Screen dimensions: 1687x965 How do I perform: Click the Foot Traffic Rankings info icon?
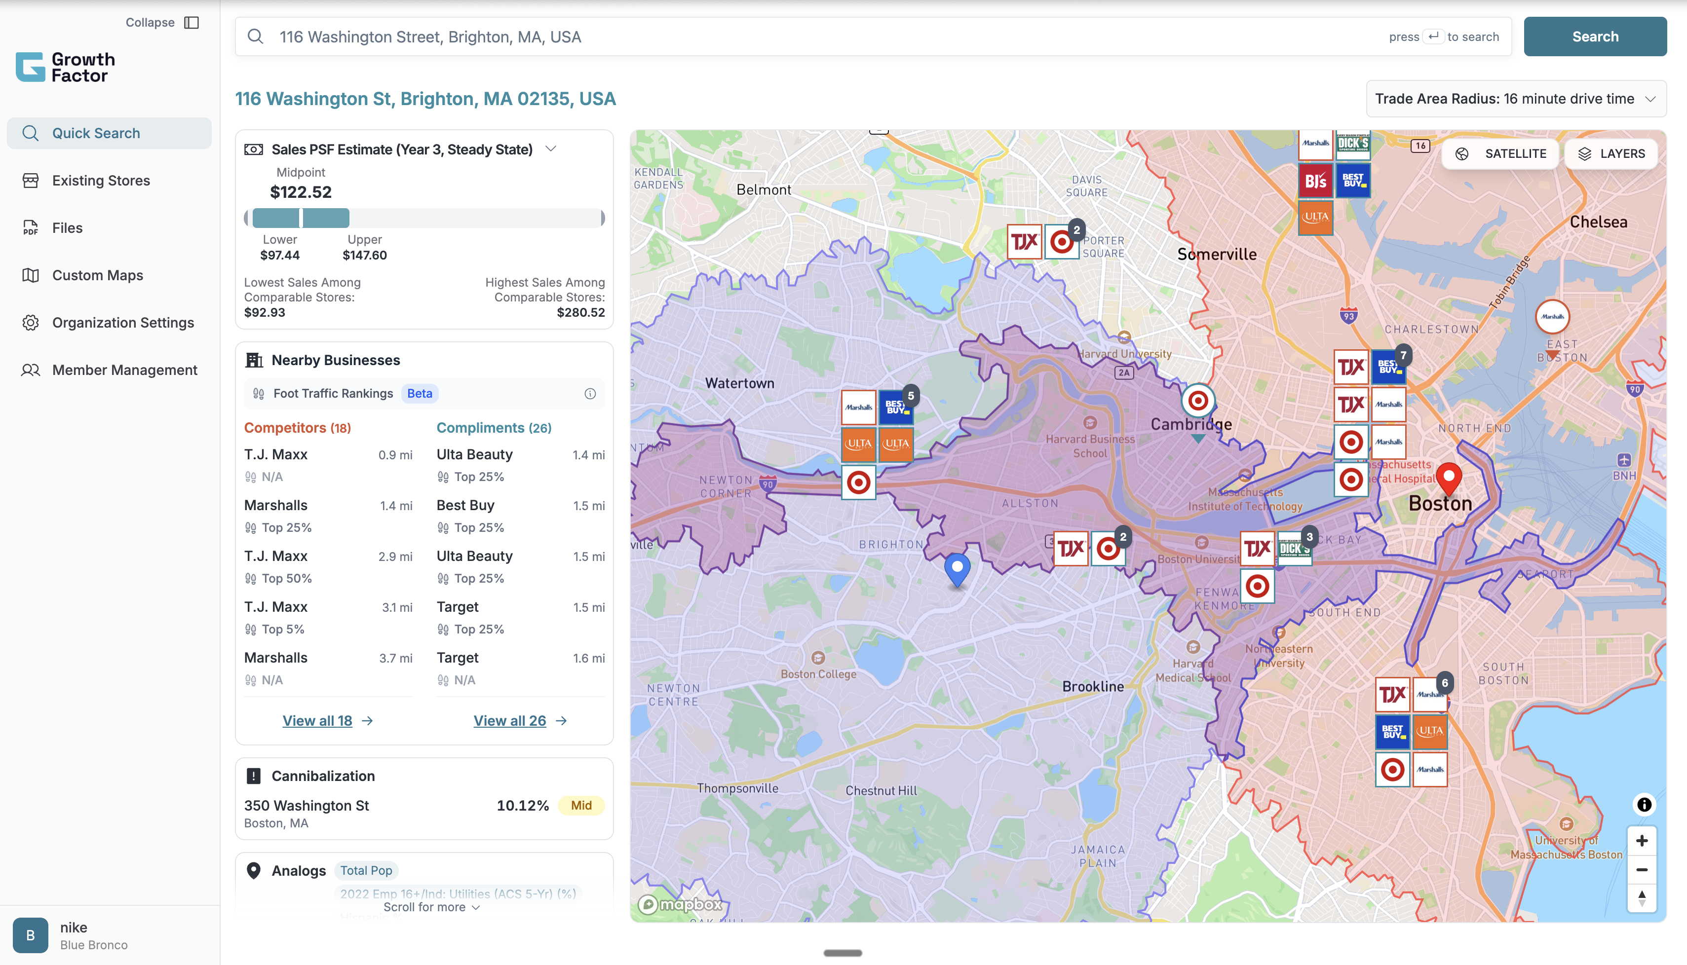[590, 394]
